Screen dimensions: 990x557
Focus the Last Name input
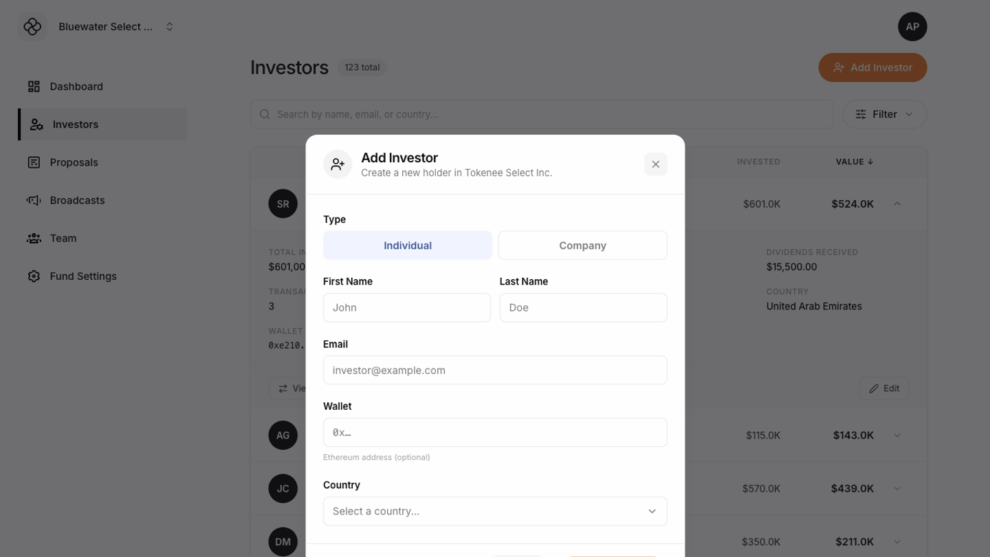[583, 307]
